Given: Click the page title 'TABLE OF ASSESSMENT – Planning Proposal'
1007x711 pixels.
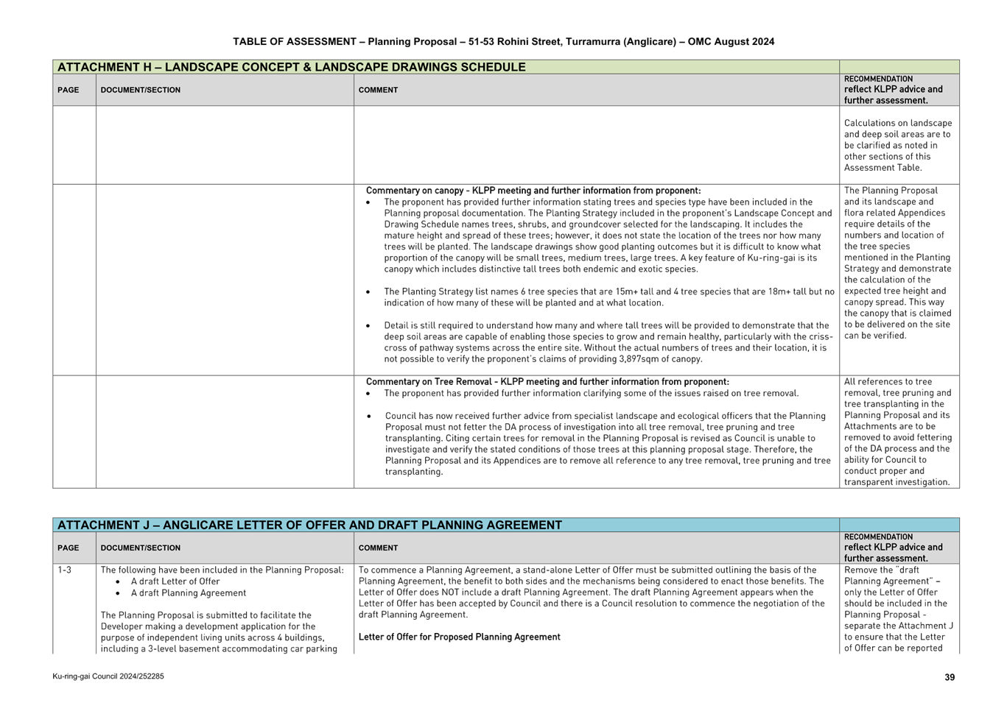Looking at the screenshot, I should [503, 42].
